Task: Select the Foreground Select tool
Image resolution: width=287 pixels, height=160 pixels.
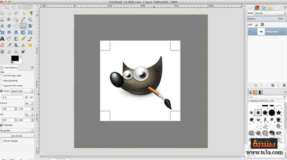Action: pos(9,19)
